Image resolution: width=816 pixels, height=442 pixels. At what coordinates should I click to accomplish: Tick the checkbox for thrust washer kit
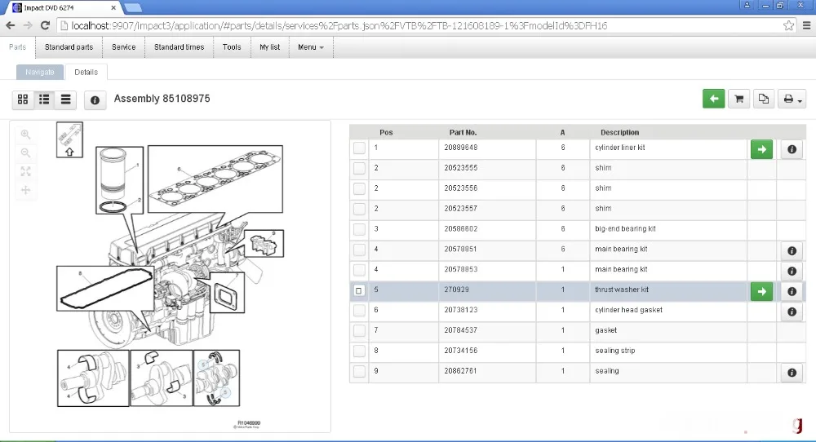(x=359, y=290)
